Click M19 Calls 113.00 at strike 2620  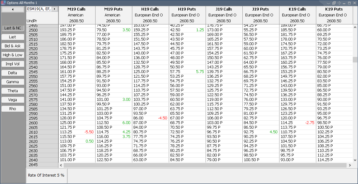click(x=66, y=141)
